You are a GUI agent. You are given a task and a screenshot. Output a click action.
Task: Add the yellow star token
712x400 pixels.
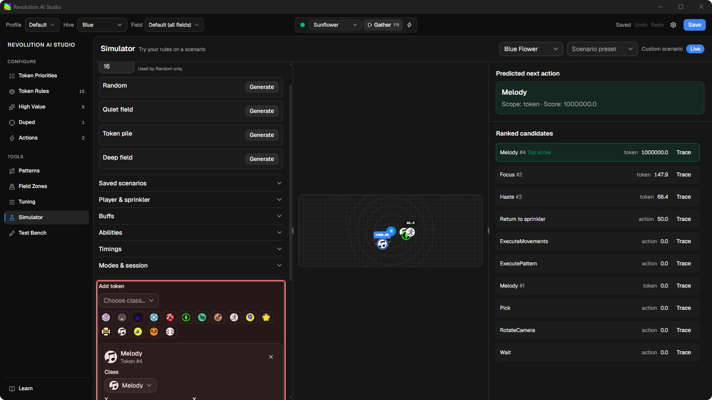(266, 317)
